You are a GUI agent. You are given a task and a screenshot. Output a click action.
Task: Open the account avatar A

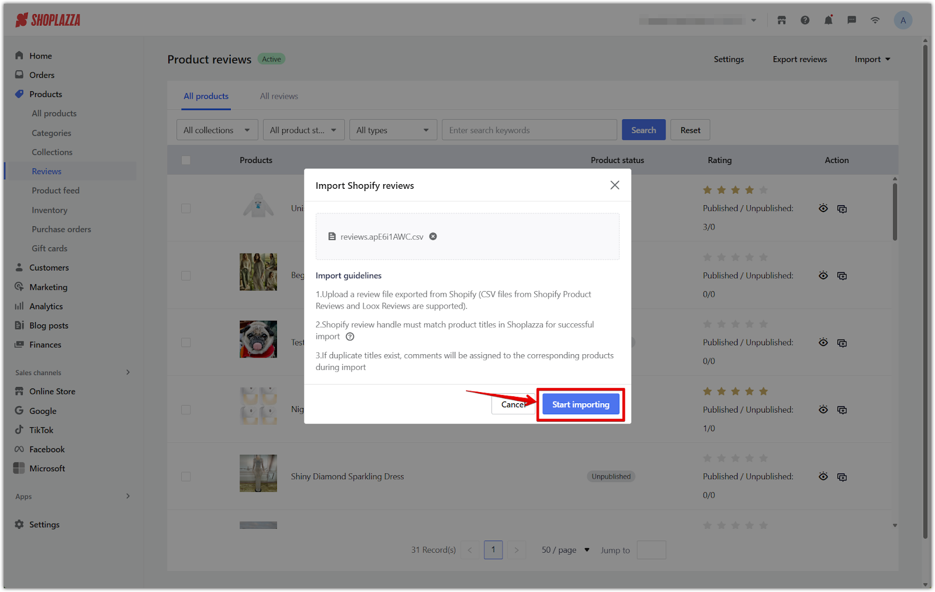coord(903,20)
